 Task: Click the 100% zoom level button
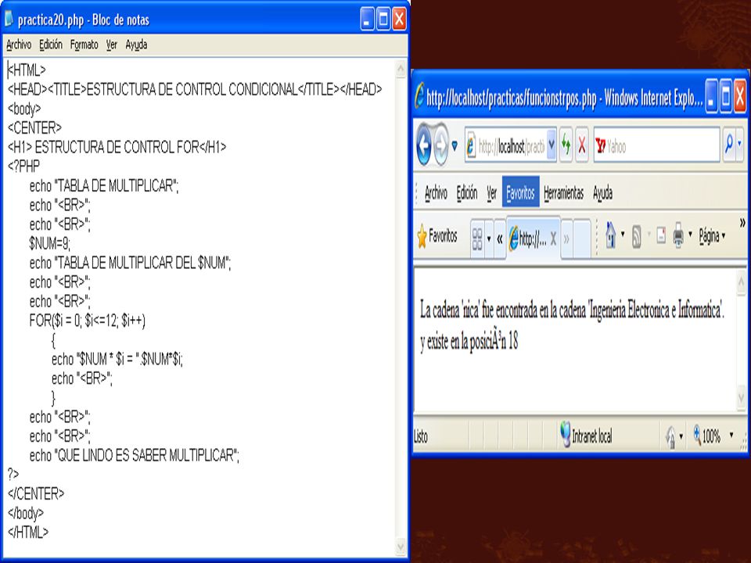click(706, 436)
